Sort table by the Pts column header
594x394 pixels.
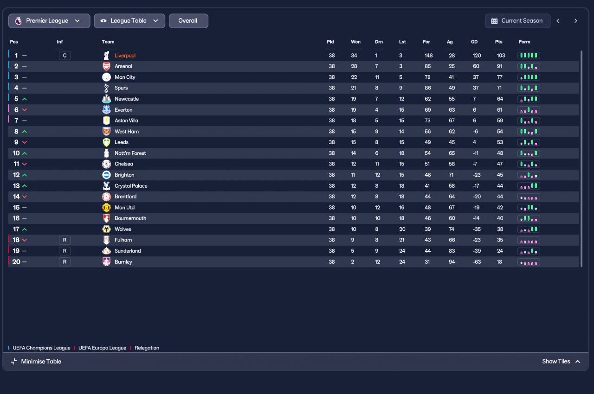[498, 42]
